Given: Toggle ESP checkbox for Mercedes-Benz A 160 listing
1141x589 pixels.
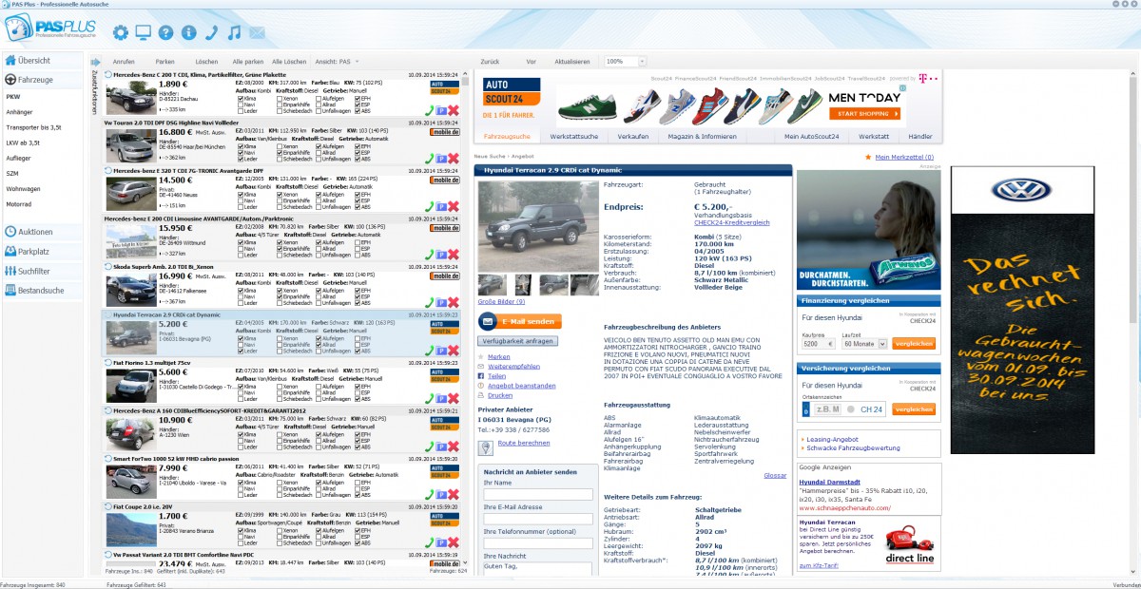Looking at the screenshot, I should coord(358,441).
